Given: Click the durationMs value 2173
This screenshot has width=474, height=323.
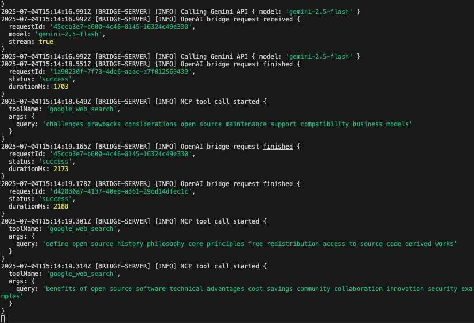Looking at the screenshot, I should coord(61,168).
